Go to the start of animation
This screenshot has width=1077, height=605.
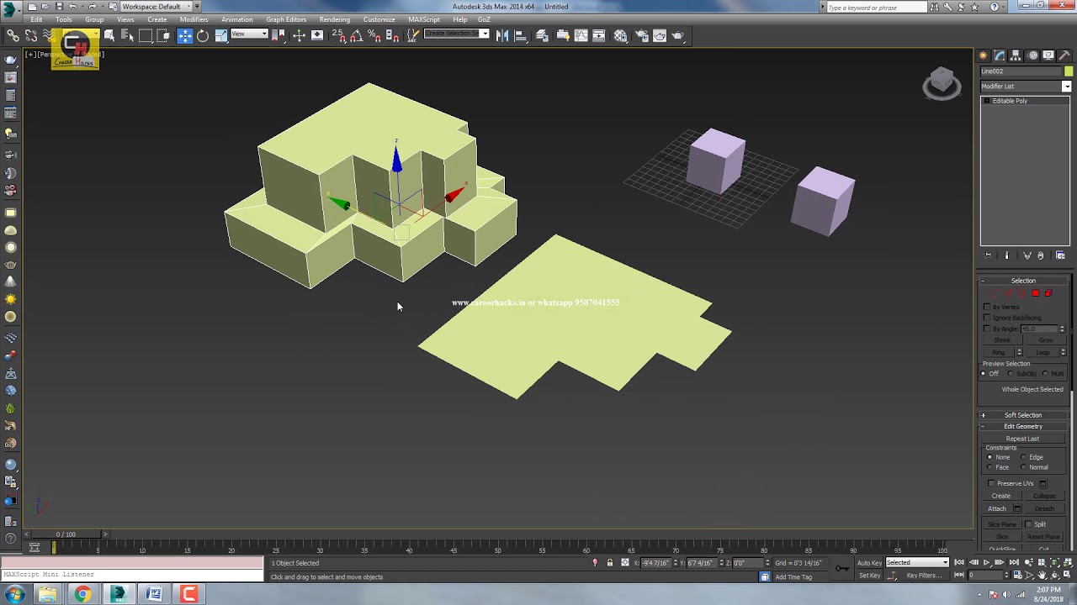pos(959,563)
